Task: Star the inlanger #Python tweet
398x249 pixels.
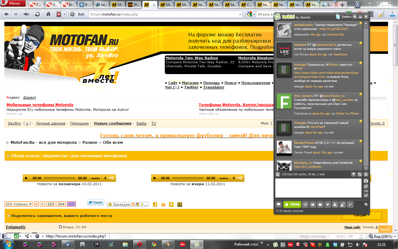Action: coord(361,63)
